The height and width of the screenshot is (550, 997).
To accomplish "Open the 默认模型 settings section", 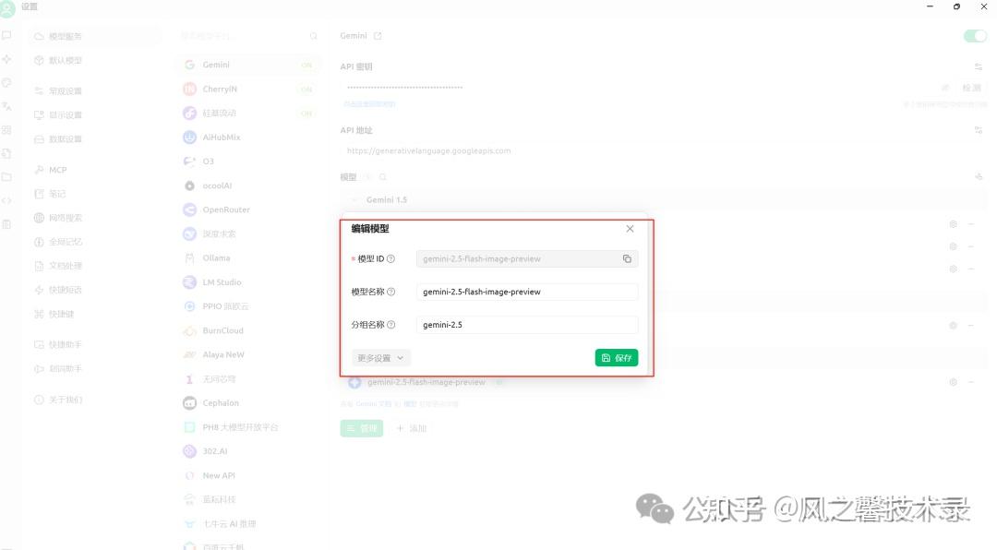I will [x=65, y=61].
